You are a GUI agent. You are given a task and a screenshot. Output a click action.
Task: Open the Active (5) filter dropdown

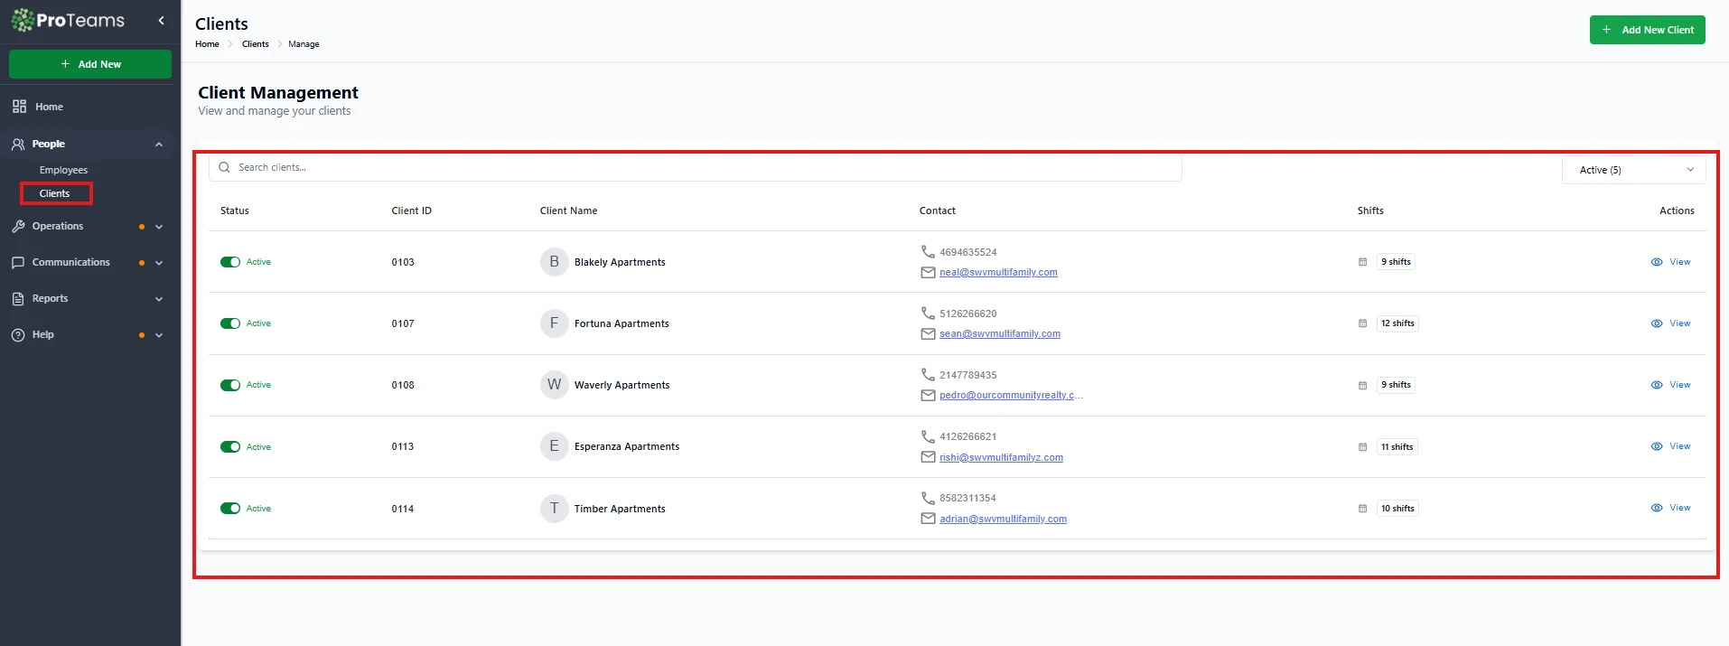point(1633,170)
